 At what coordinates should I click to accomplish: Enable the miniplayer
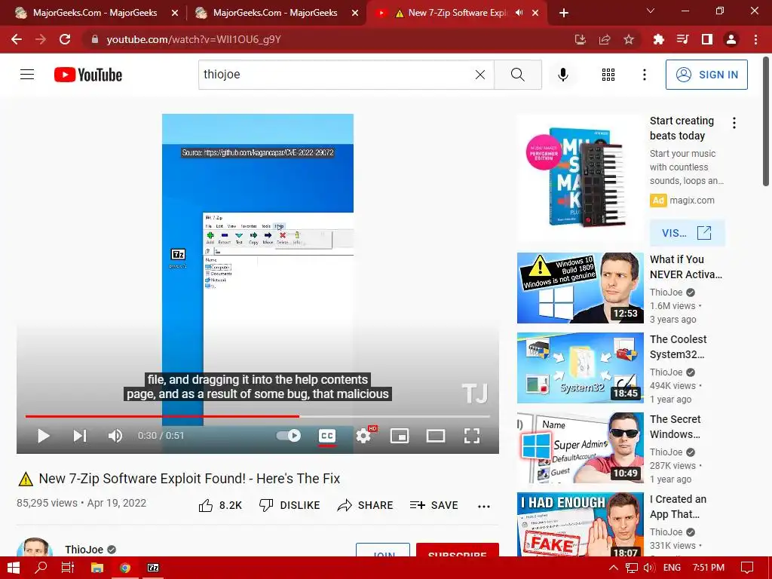click(400, 436)
